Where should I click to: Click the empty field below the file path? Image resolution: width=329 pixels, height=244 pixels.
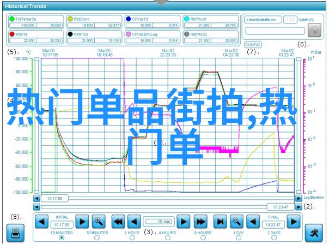pyautogui.click(x=275, y=31)
